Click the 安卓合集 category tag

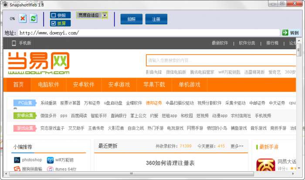tap(25, 115)
